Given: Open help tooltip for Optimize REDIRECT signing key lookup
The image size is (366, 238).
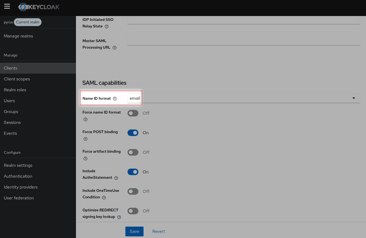Looking at the screenshot, I should pos(119,217).
